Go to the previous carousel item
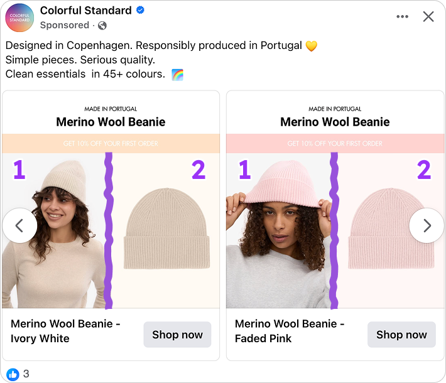 (x=19, y=225)
